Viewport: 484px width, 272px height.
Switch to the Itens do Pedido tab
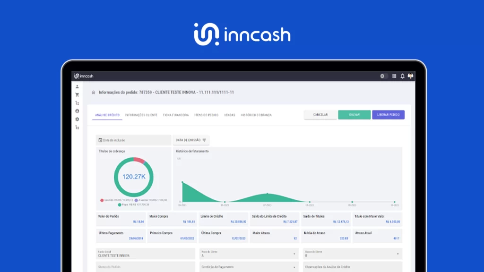(x=206, y=115)
